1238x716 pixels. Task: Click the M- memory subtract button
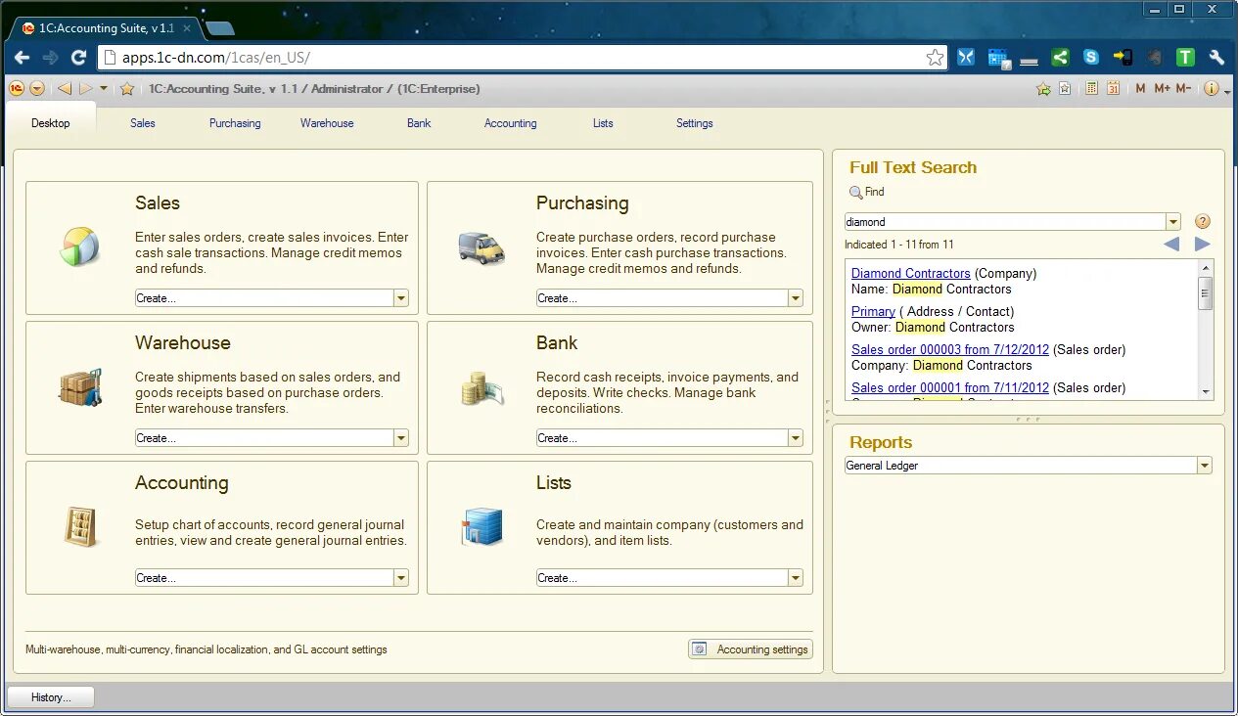[1183, 89]
